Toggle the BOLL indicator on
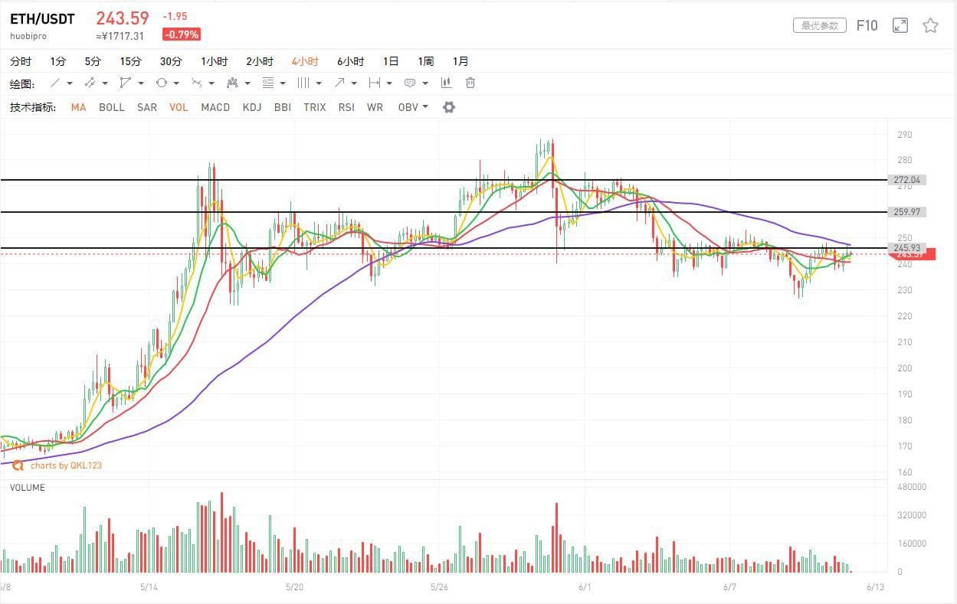This screenshot has height=604, width=957. click(112, 107)
